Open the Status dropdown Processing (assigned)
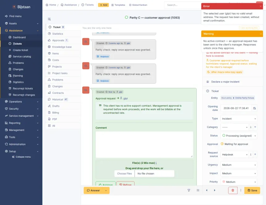266x205 pixels. pyautogui.click(x=239, y=136)
